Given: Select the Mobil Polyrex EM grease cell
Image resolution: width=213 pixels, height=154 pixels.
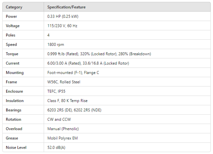Looking at the screenshot, I should click(63, 138).
